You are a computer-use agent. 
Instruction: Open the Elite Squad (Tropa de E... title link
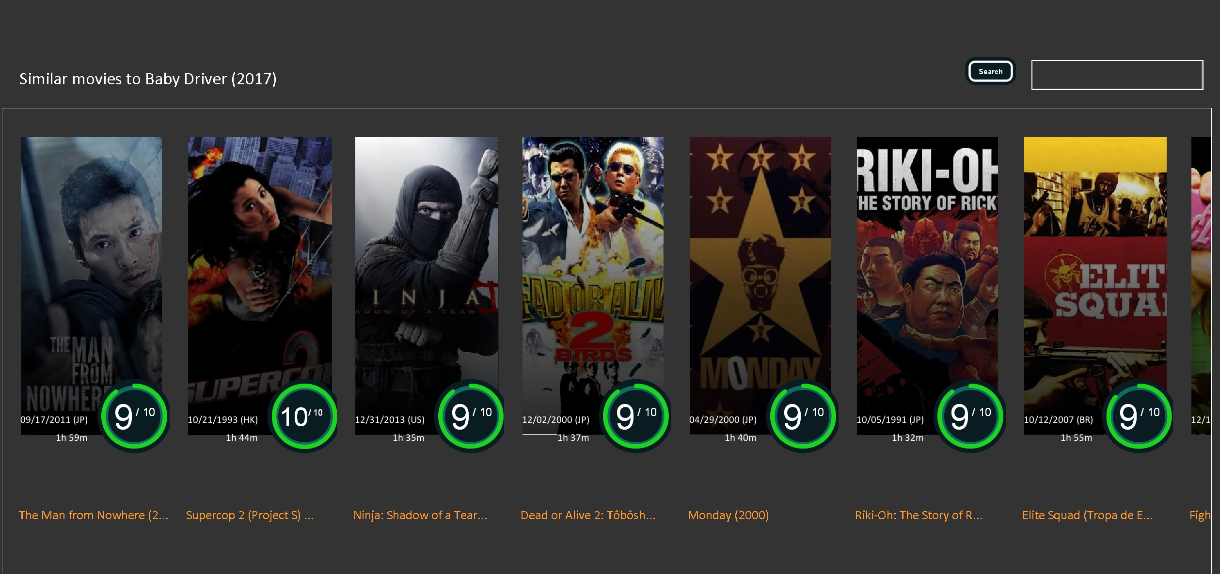point(1087,515)
